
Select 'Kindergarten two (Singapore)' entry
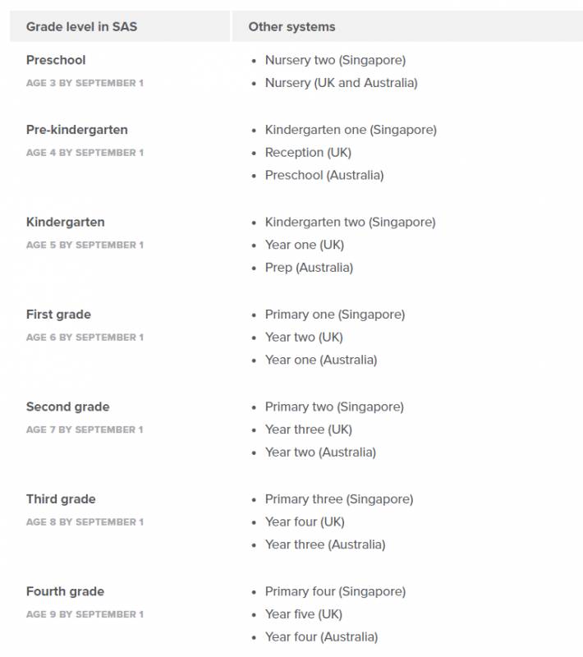coord(350,222)
